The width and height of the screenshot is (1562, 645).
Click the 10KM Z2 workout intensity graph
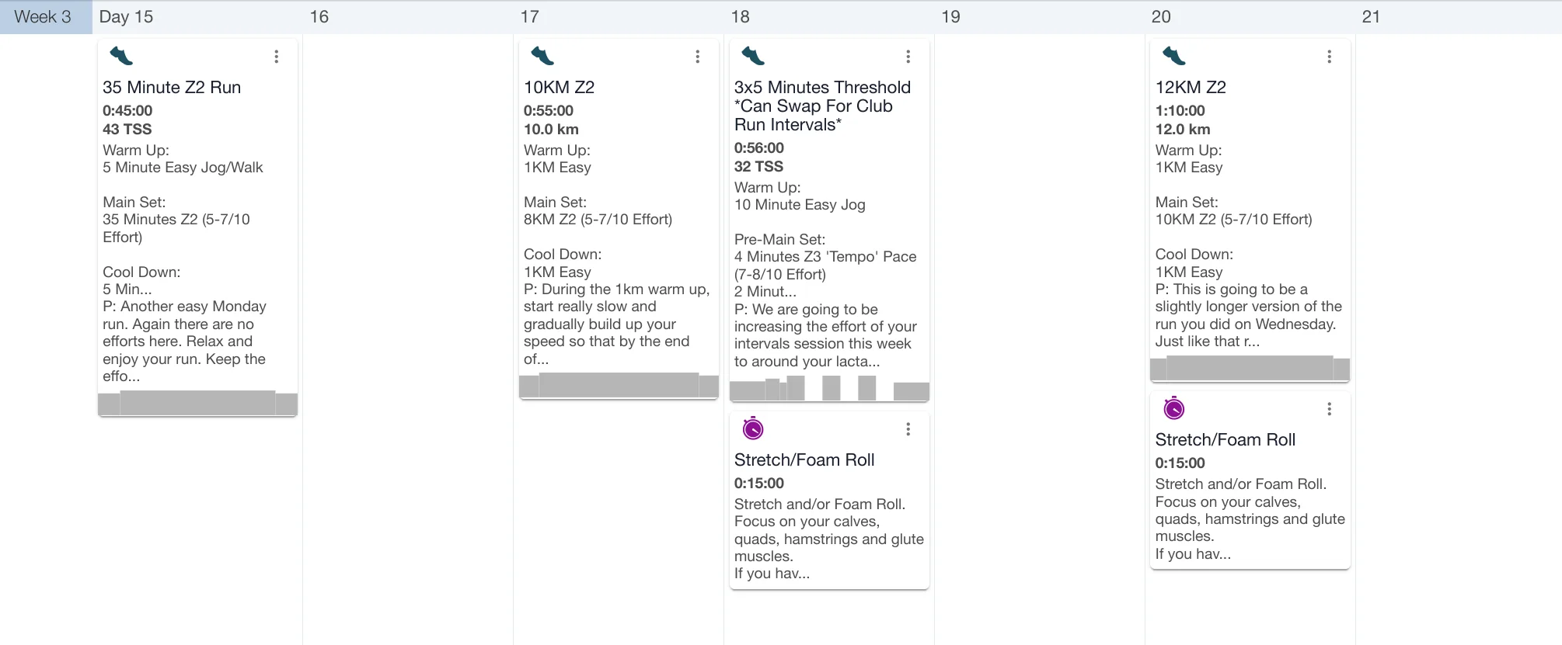[619, 385]
